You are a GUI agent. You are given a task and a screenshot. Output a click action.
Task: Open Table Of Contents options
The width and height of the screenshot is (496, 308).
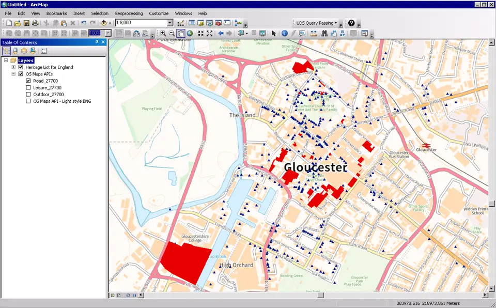coord(44,51)
